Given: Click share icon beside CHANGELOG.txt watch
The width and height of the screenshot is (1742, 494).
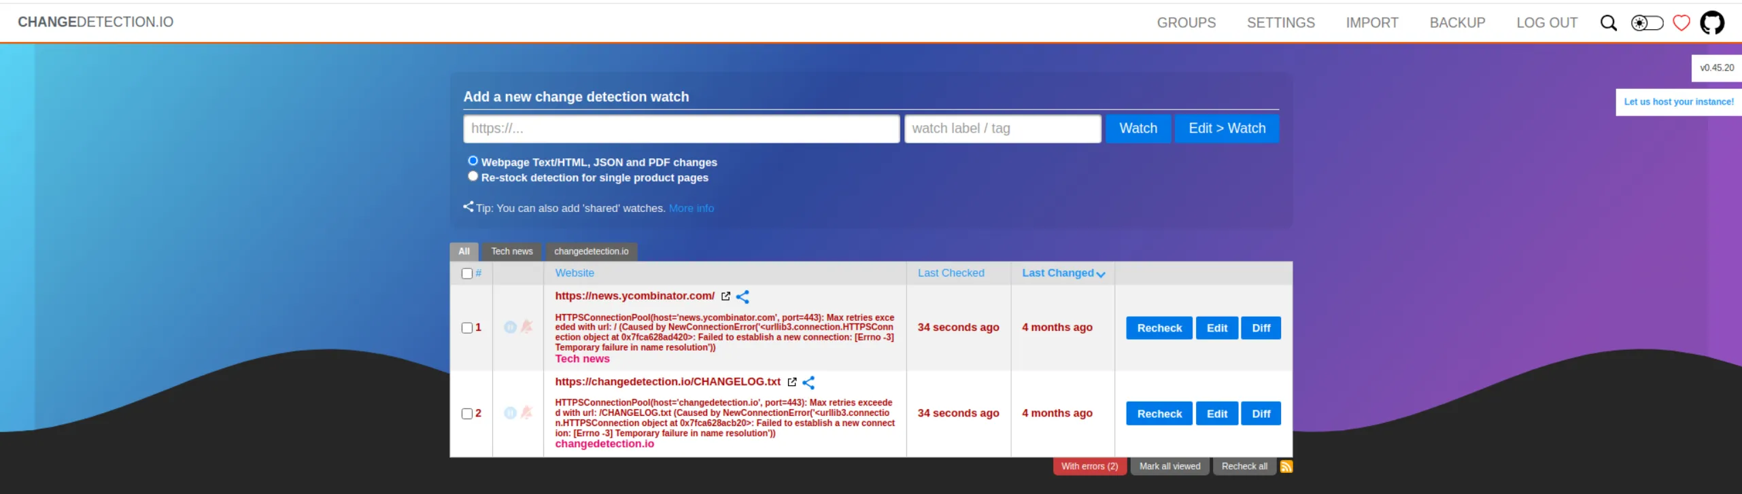Looking at the screenshot, I should click(x=808, y=382).
